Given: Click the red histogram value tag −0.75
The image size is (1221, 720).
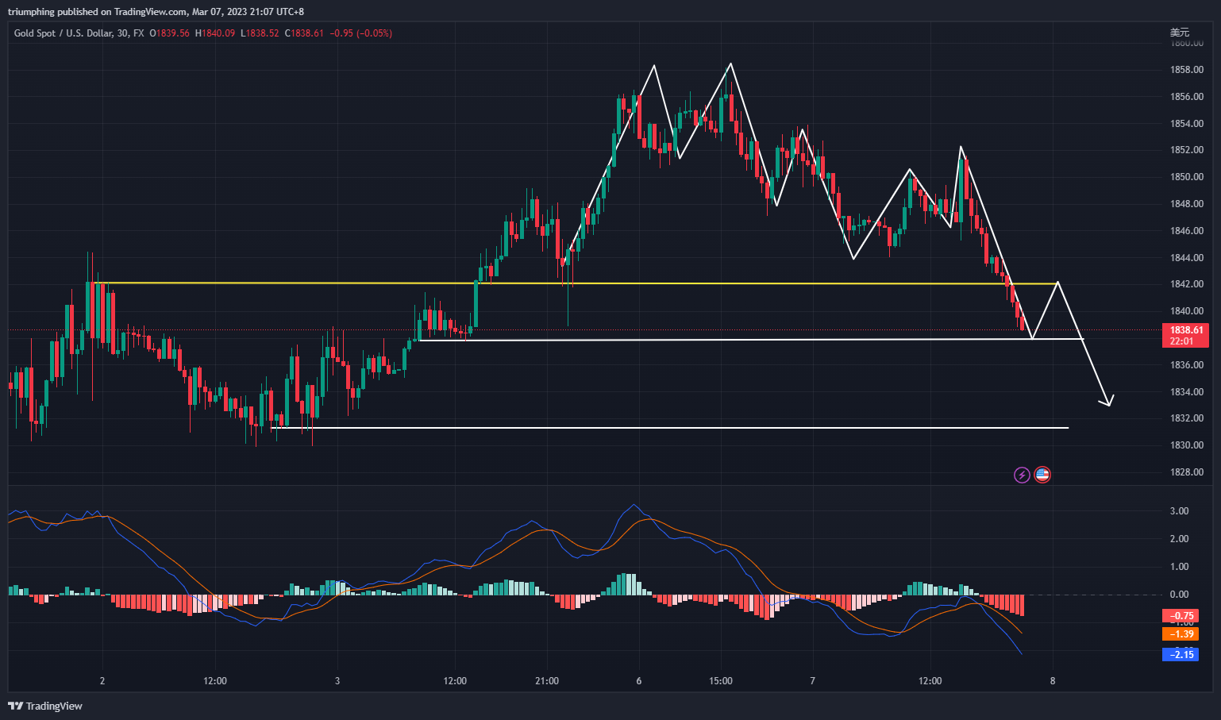Looking at the screenshot, I should click(x=1181, y=616).
